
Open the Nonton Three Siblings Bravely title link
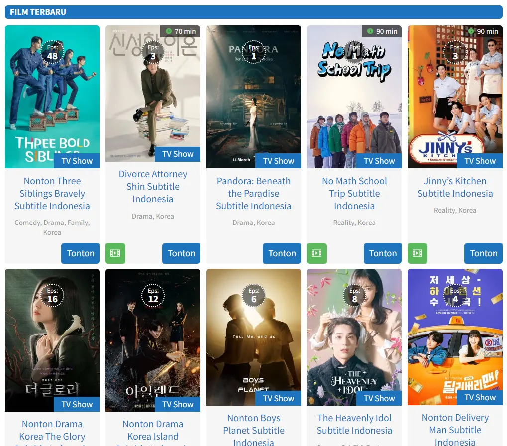click(x=52, y=194)
